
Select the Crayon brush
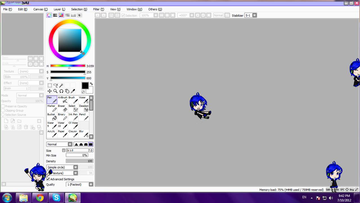click(x=73, y=133)
